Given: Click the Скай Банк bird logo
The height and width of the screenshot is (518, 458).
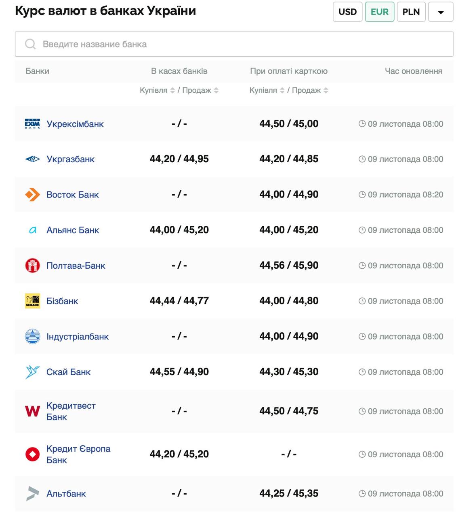Looking at the screenshot, I should [x=32, y=372].
